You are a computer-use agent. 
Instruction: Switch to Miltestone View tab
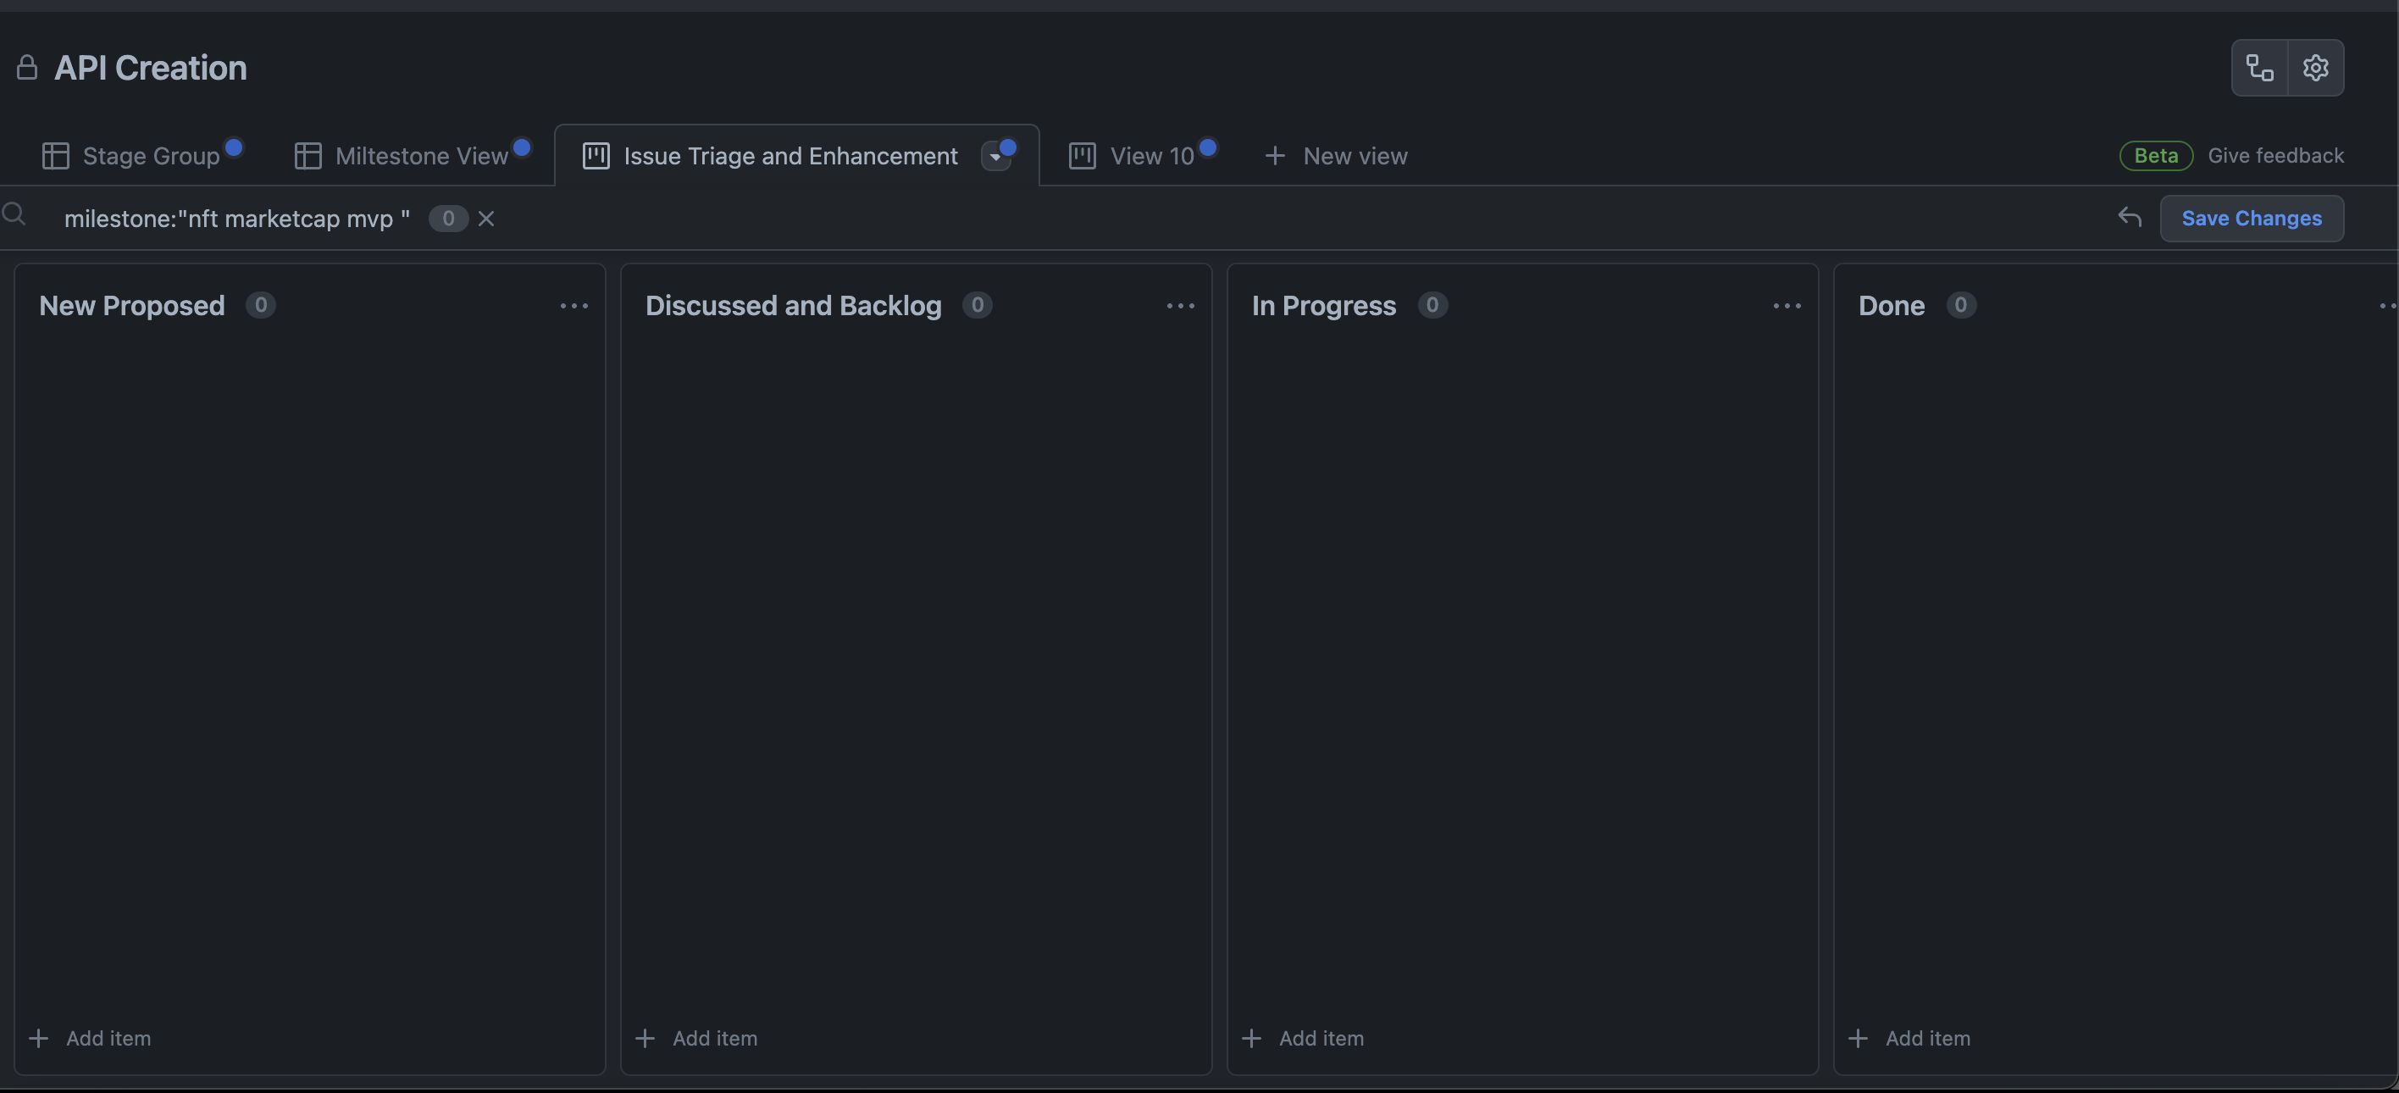[421, 157]
